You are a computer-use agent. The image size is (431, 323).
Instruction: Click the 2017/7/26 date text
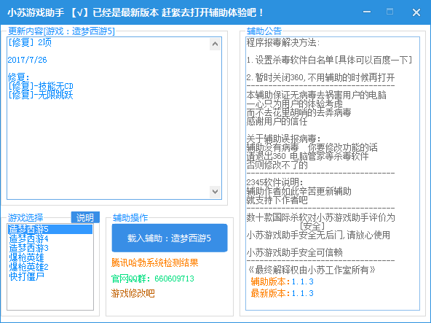(x=27, y=60)
